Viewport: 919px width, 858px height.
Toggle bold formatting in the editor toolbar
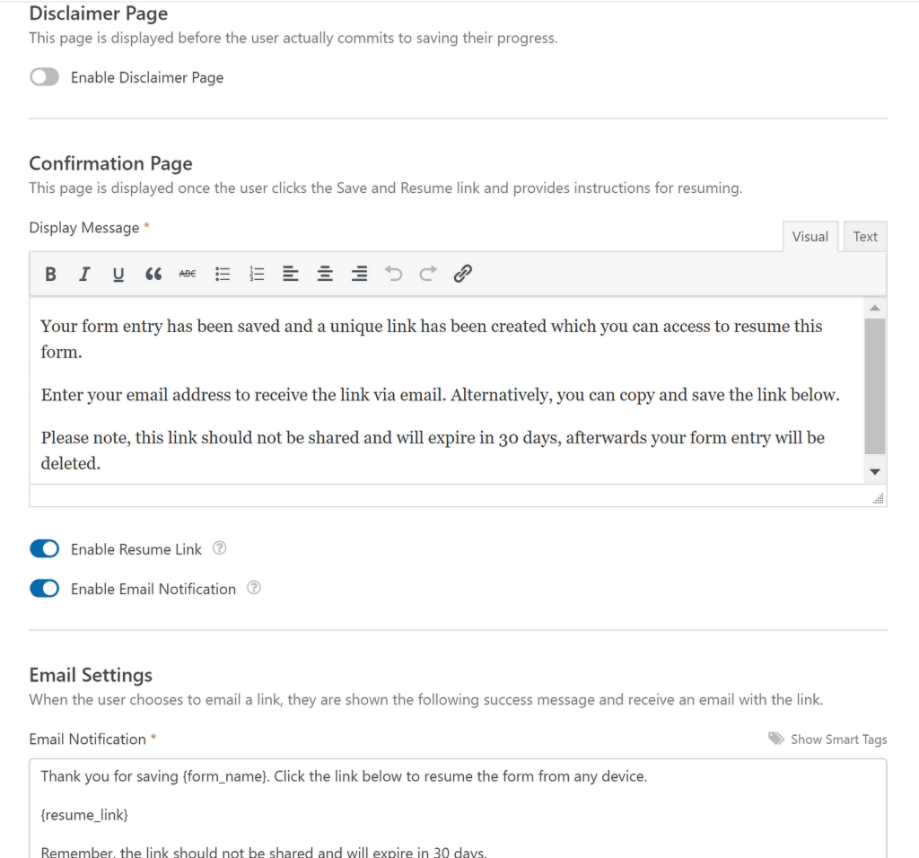pos(50,274)
